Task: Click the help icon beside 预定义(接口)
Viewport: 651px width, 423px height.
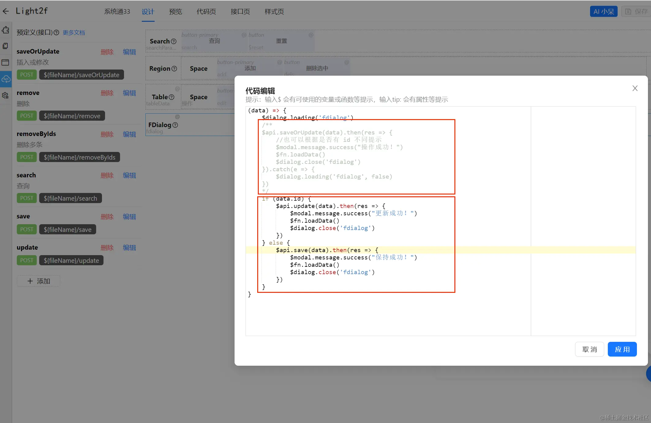Action: 56,32
